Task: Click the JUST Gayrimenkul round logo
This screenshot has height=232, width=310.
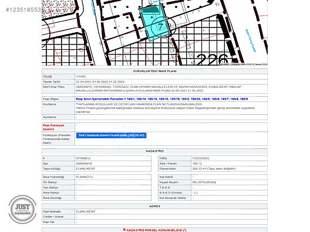Action: point(22,209)
